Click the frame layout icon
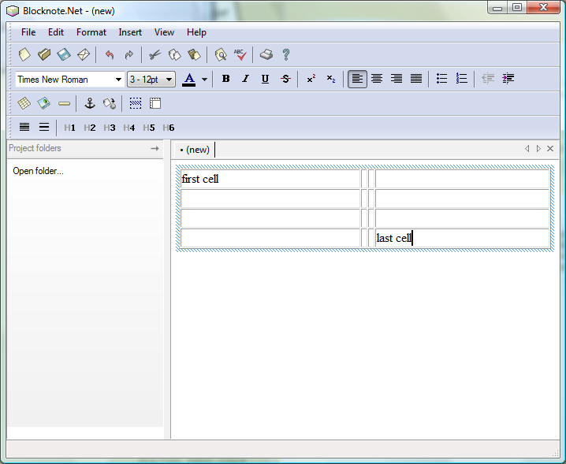 [x=155, y=103]
